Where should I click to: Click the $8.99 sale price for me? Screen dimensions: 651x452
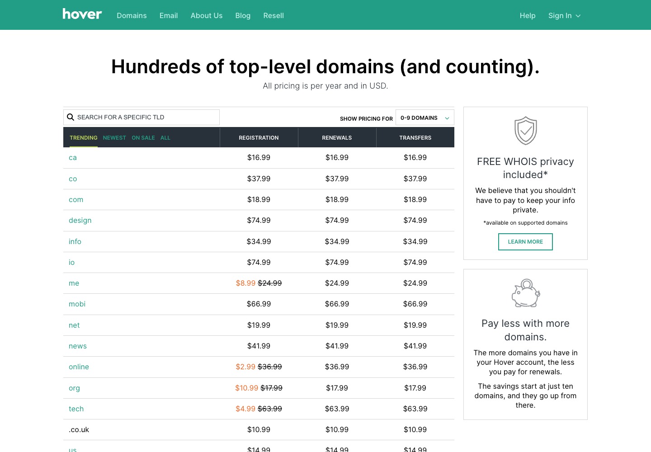click(245, 283)
